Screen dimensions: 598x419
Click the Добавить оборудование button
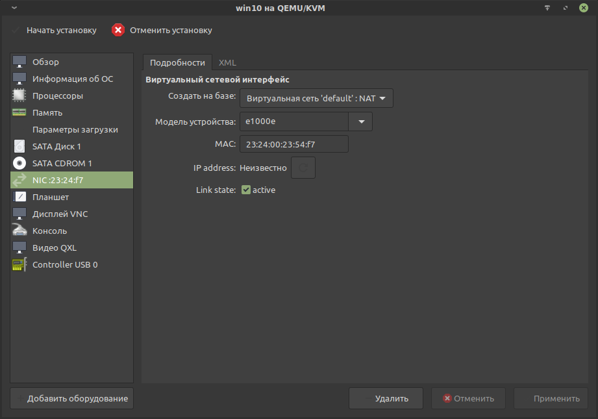71,398
